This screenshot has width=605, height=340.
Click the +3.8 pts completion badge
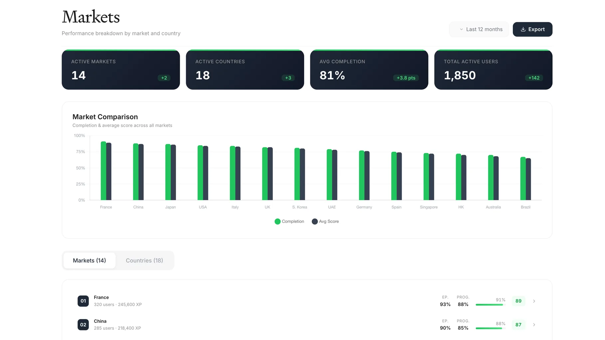[x=406, y=78]
